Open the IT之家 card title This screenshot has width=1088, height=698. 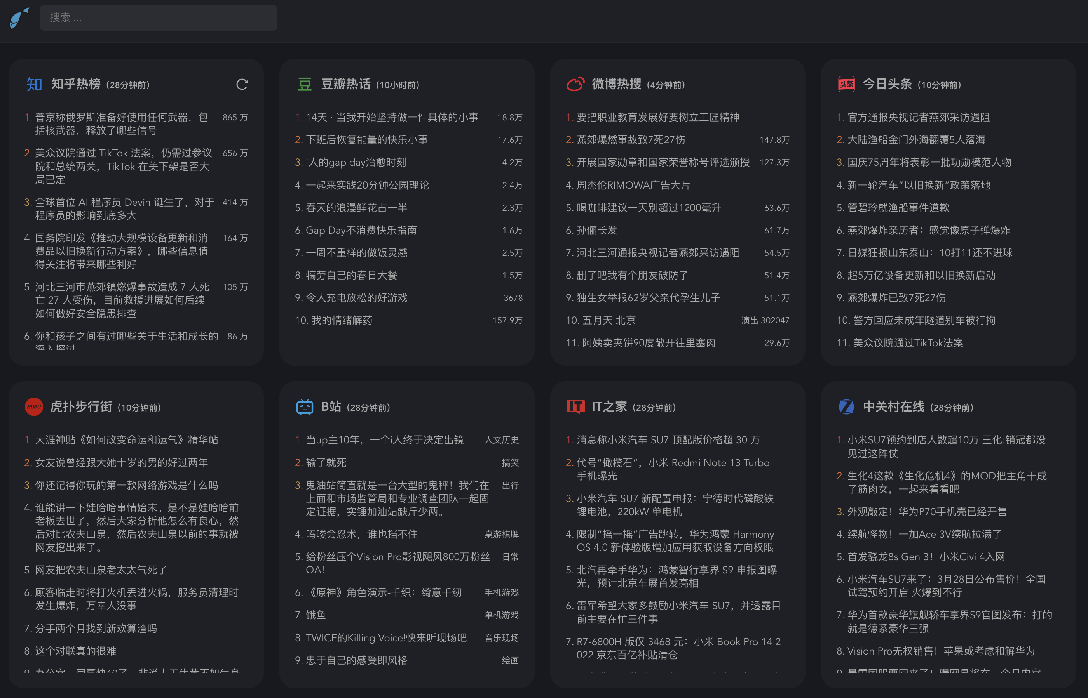click(x=609, y=407)
